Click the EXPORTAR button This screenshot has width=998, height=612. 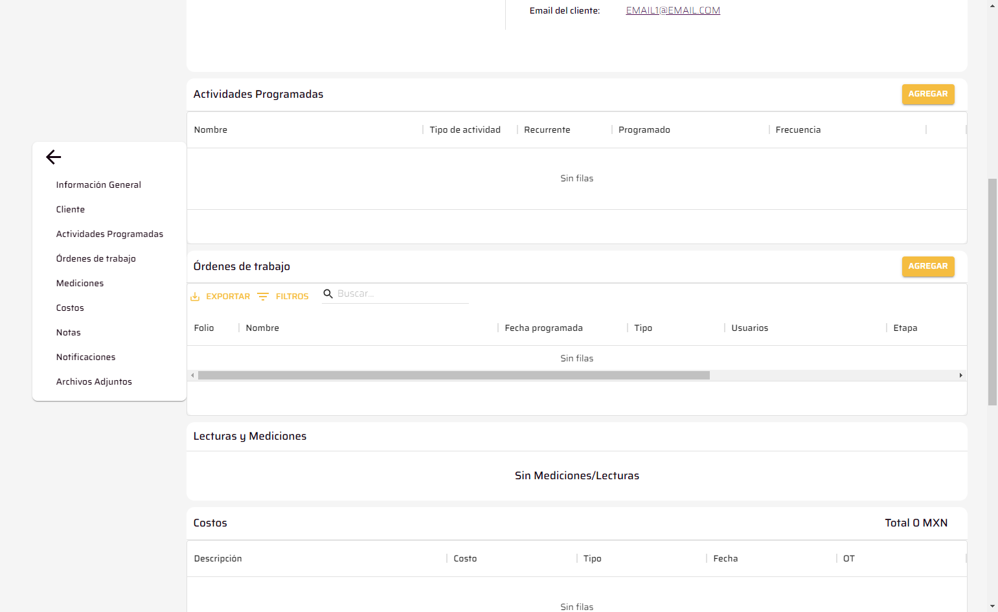point(220,297)
